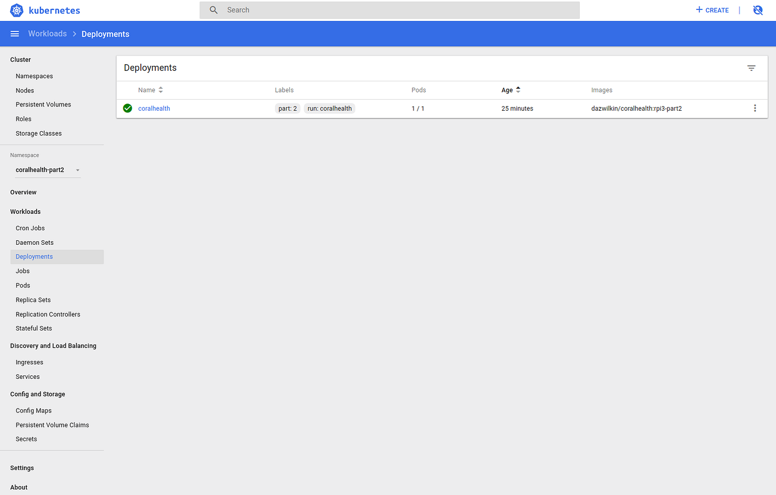The height and width of the screenshot is (495, 776).
Task: Open the hamburger navigation menu
Action: click(15, 34)
